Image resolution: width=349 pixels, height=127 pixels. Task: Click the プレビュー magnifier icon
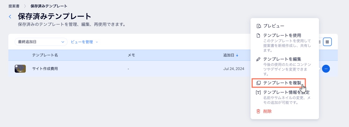click(259, 26)
